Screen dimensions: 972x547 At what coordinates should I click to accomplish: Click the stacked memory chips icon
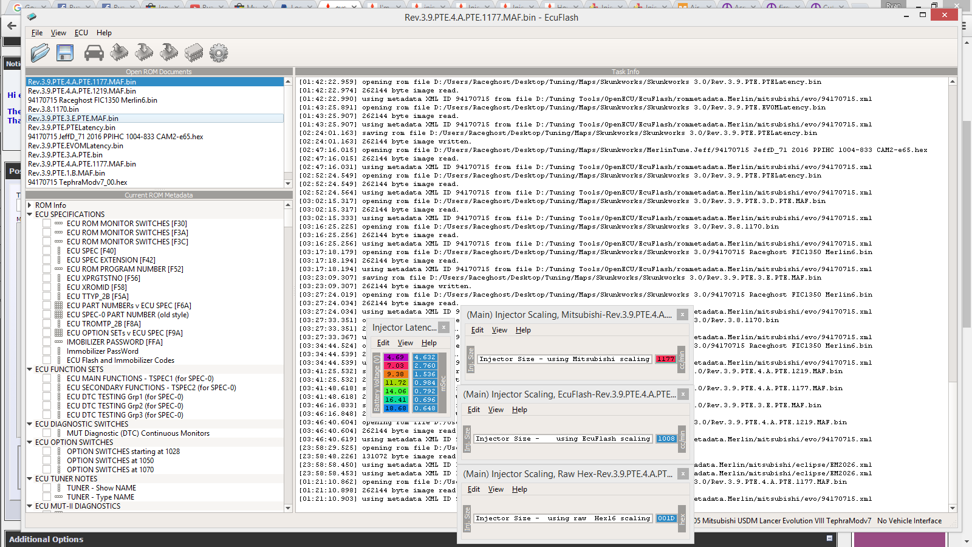[x=194, y=53]
